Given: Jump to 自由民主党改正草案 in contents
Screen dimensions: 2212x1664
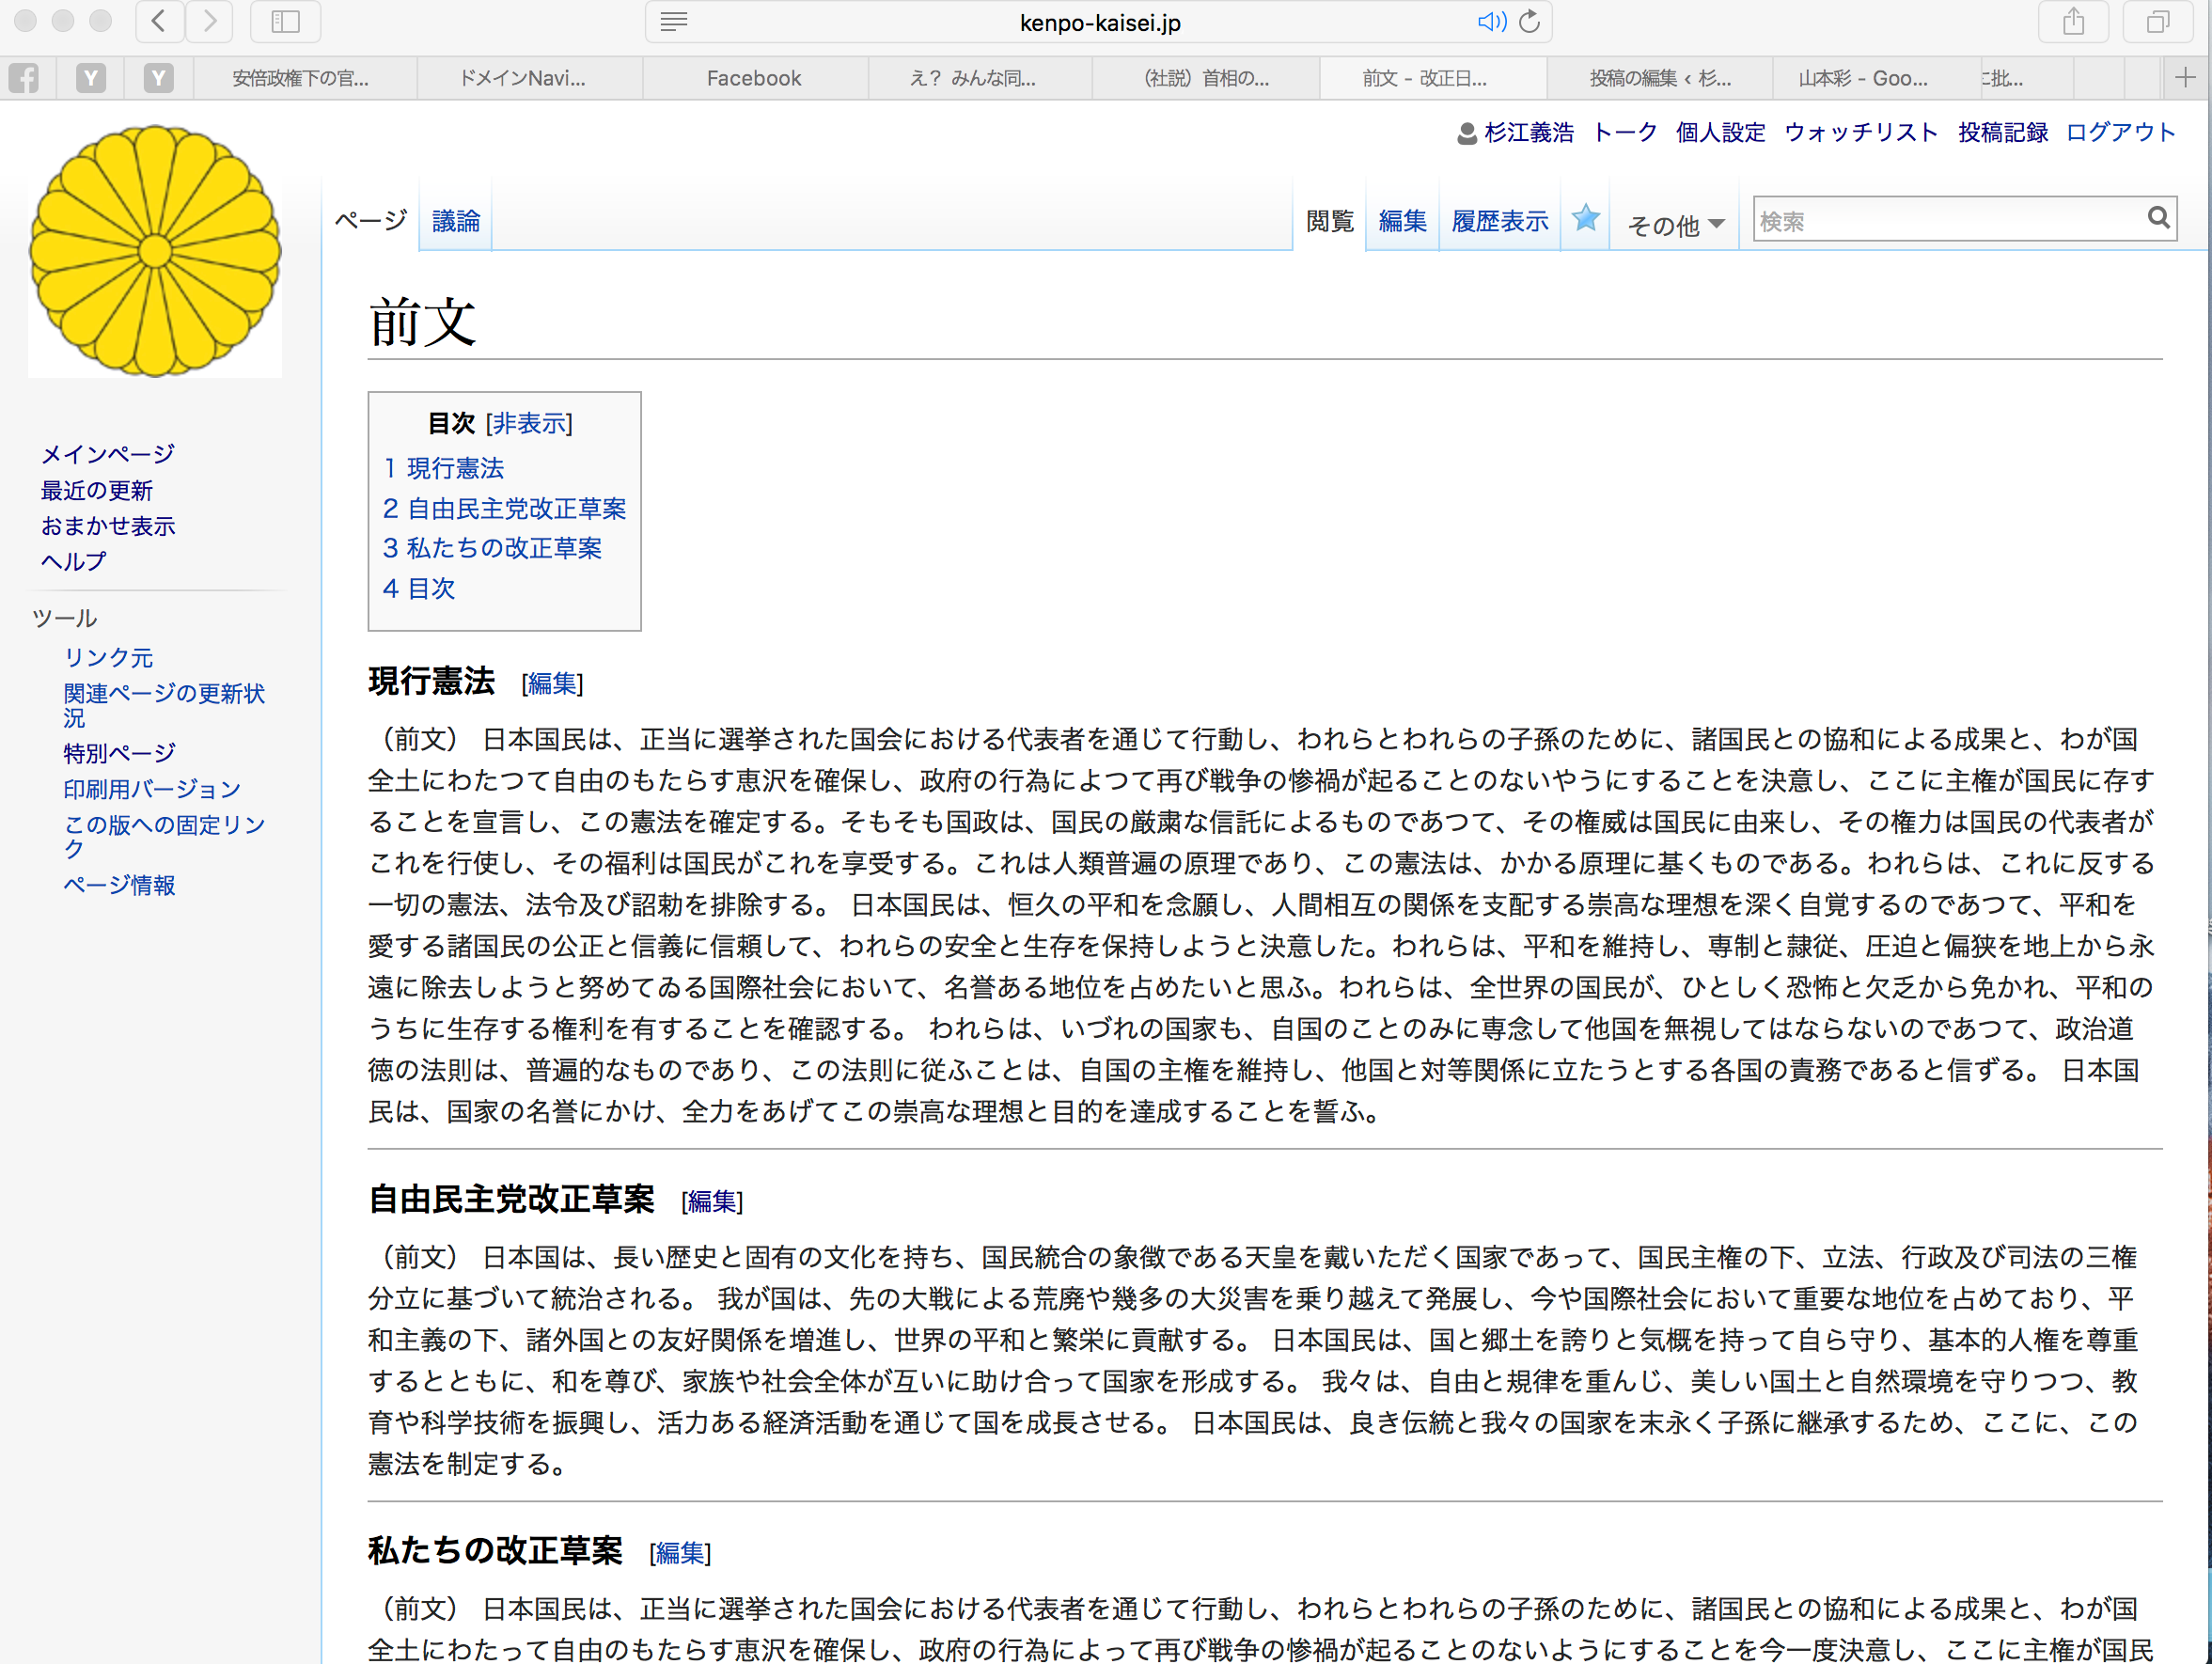Looking at the screenshot, I should [x=504, y=508].
